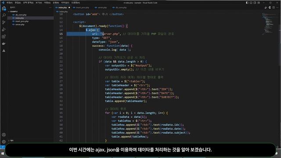281x158 pixels.
Task: Open the Windows Start button
Action: tap(3, 154)
